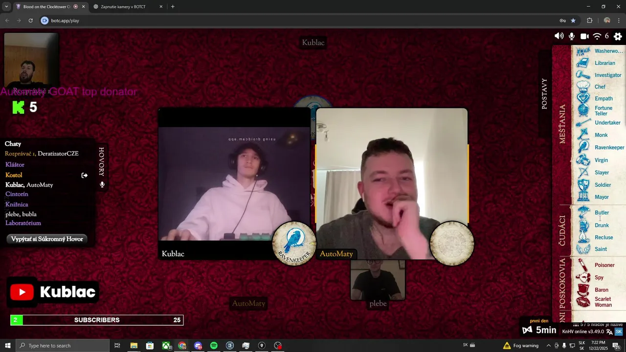Select the Butler umbrella icon
Screen dimensions: 626x352
[583, 213]
